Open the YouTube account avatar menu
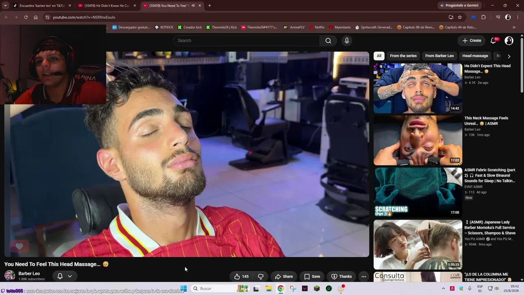The width and height of the screenshot is (524, 295). 509,41
